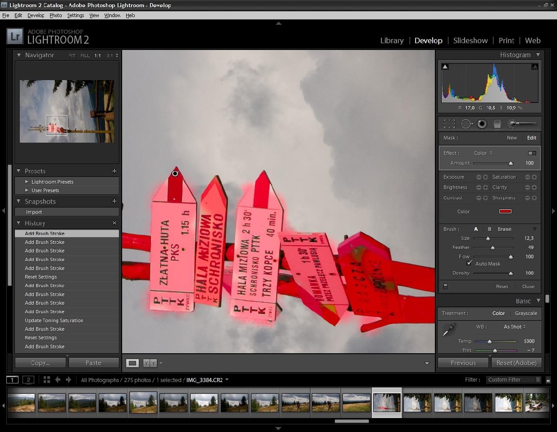Switch to Loupe view in the toolbar
557x432 pixels.
point(132,363)
